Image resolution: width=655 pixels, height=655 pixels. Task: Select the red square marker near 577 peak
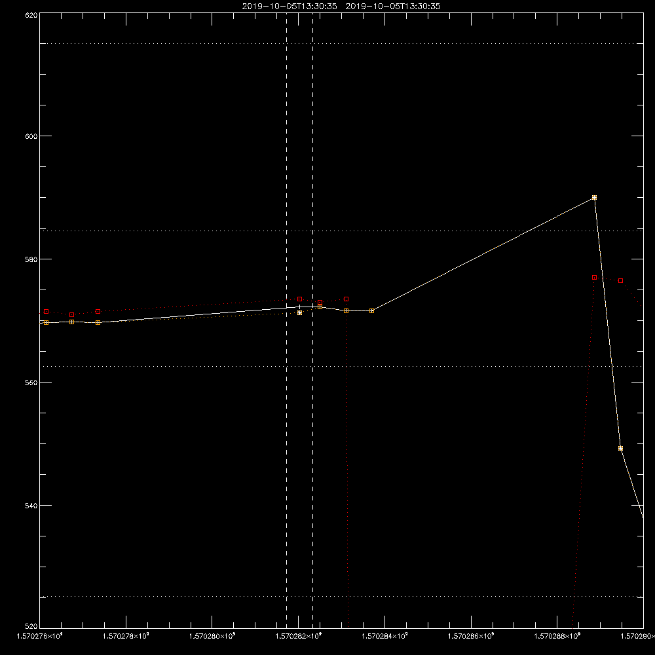595,277
